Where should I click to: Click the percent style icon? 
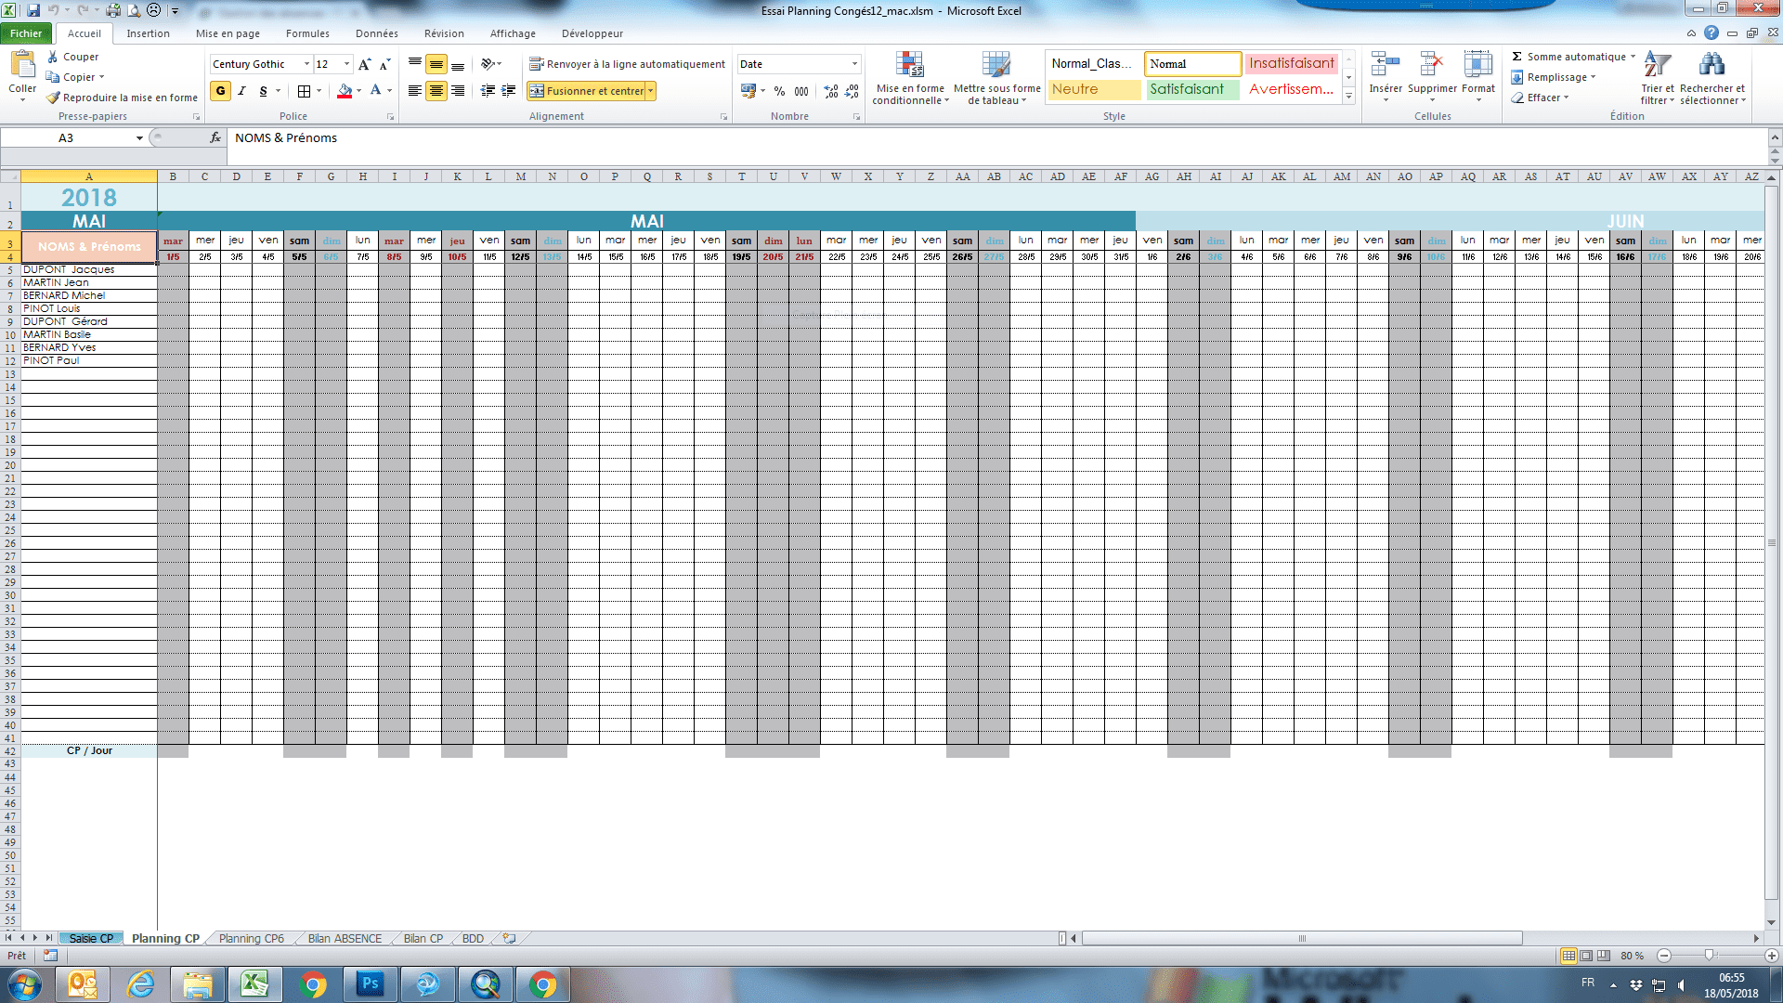(x=779, y=91)
